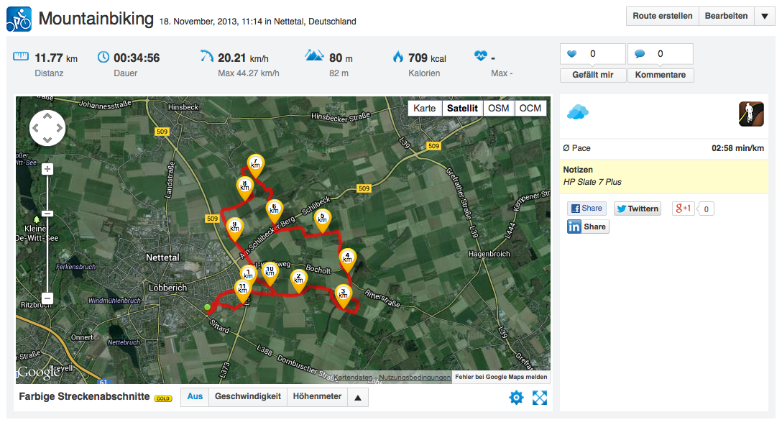Click the 10 km marker pin
Viewport: 782px width, 425px height.
[x=270, y=273]
